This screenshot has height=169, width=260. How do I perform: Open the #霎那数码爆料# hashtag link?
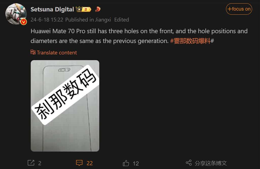pyautogui.click(x=192, y=41)
